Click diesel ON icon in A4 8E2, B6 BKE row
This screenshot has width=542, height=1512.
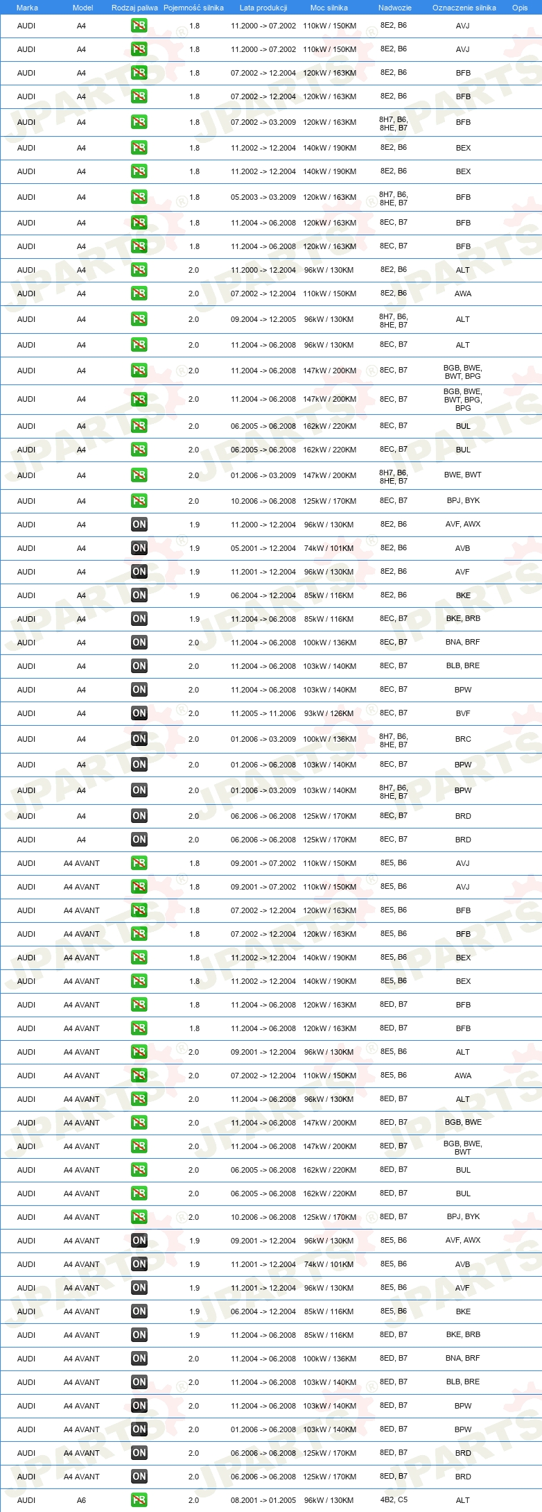tap(139, 595)
